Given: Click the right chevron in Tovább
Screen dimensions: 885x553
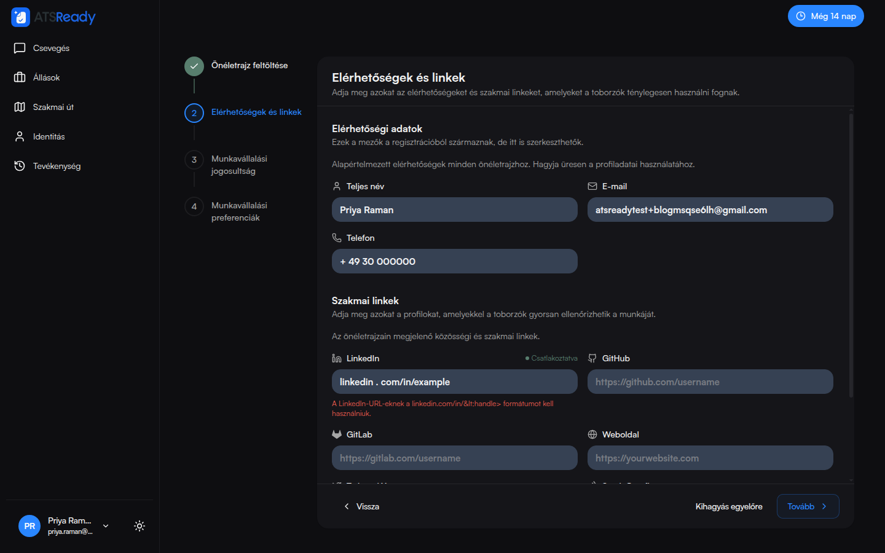Looking at the screenshot, I should tap(824, 506).
